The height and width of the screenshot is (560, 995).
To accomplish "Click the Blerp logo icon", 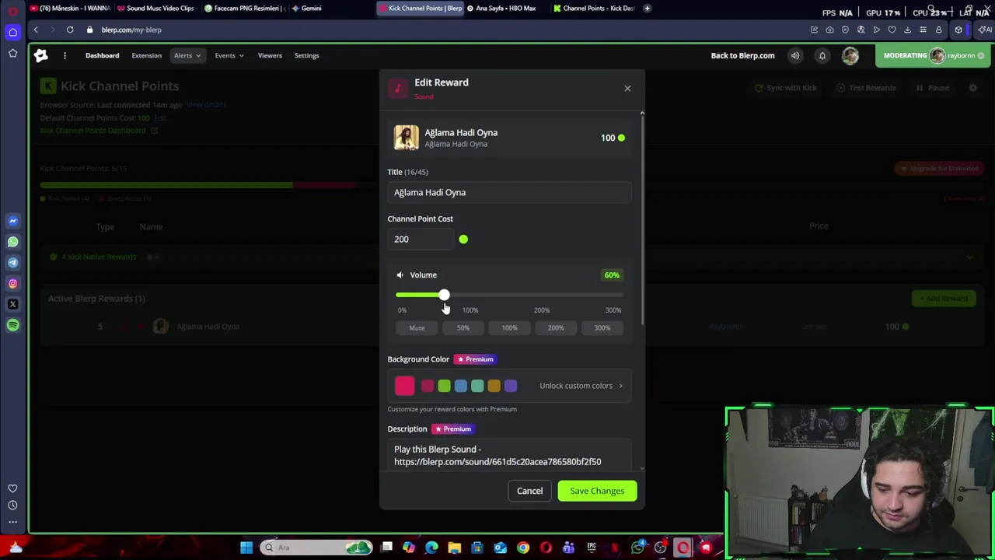I will (40, 55).
